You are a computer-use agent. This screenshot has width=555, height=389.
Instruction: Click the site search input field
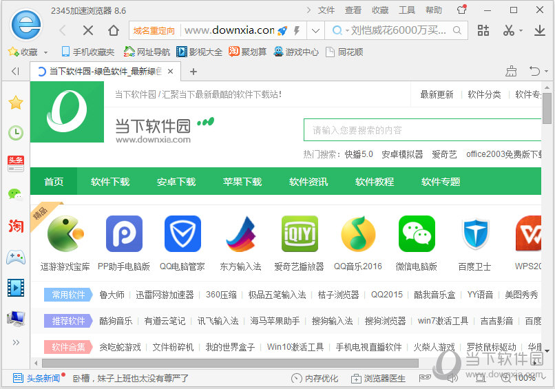[x=422, y=130]
